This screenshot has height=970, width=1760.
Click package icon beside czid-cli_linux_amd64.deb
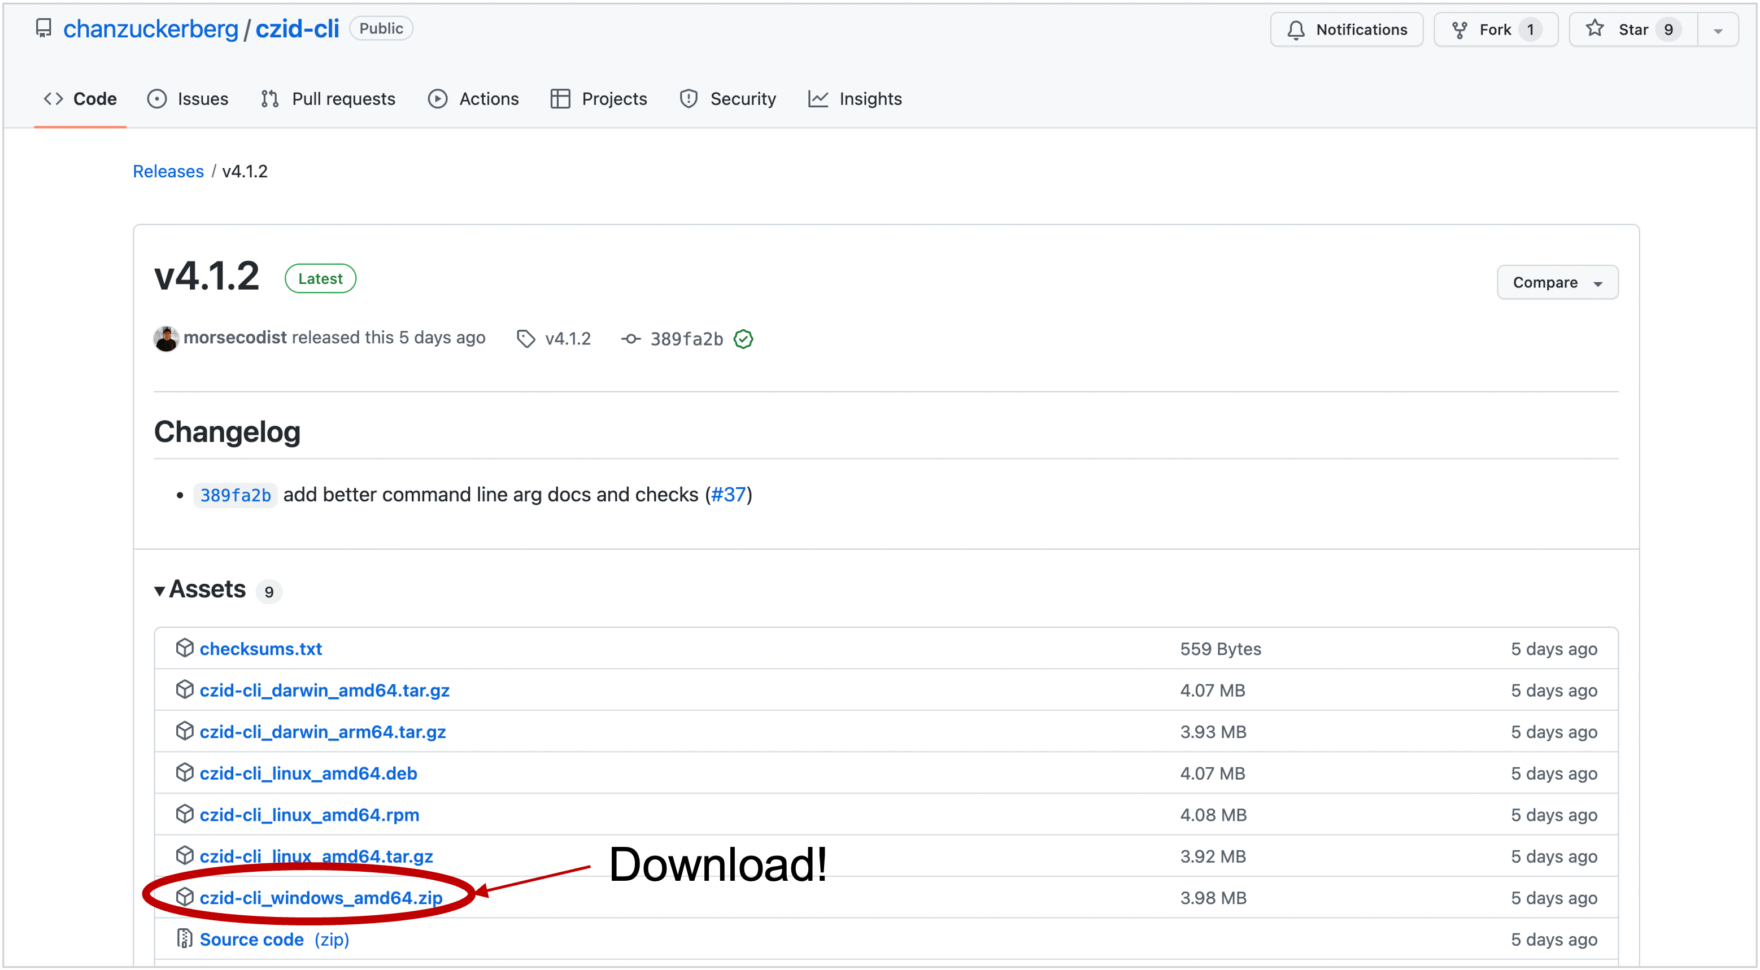click(185, 772)
